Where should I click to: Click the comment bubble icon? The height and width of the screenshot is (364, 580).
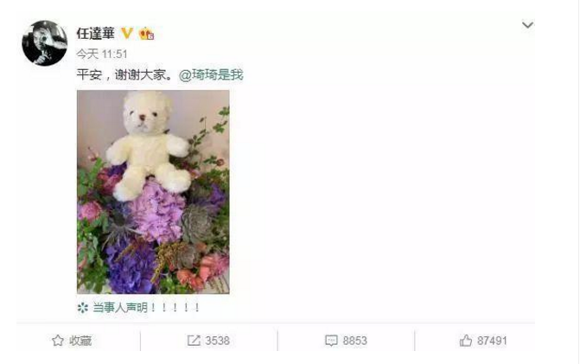331,341
